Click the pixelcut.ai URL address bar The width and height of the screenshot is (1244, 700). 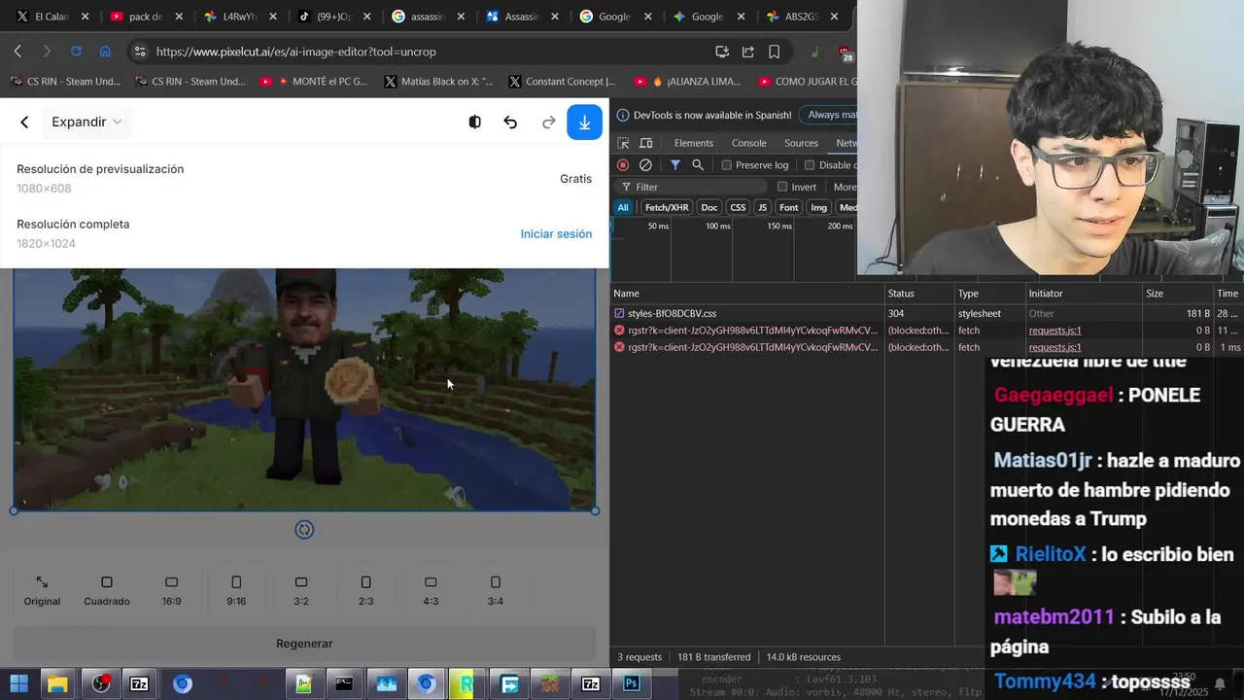[x=418, y=52]
